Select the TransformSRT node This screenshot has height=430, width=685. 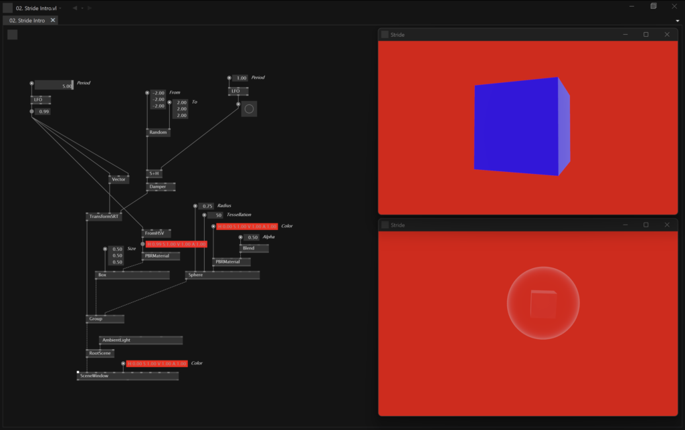pos(104,217)
